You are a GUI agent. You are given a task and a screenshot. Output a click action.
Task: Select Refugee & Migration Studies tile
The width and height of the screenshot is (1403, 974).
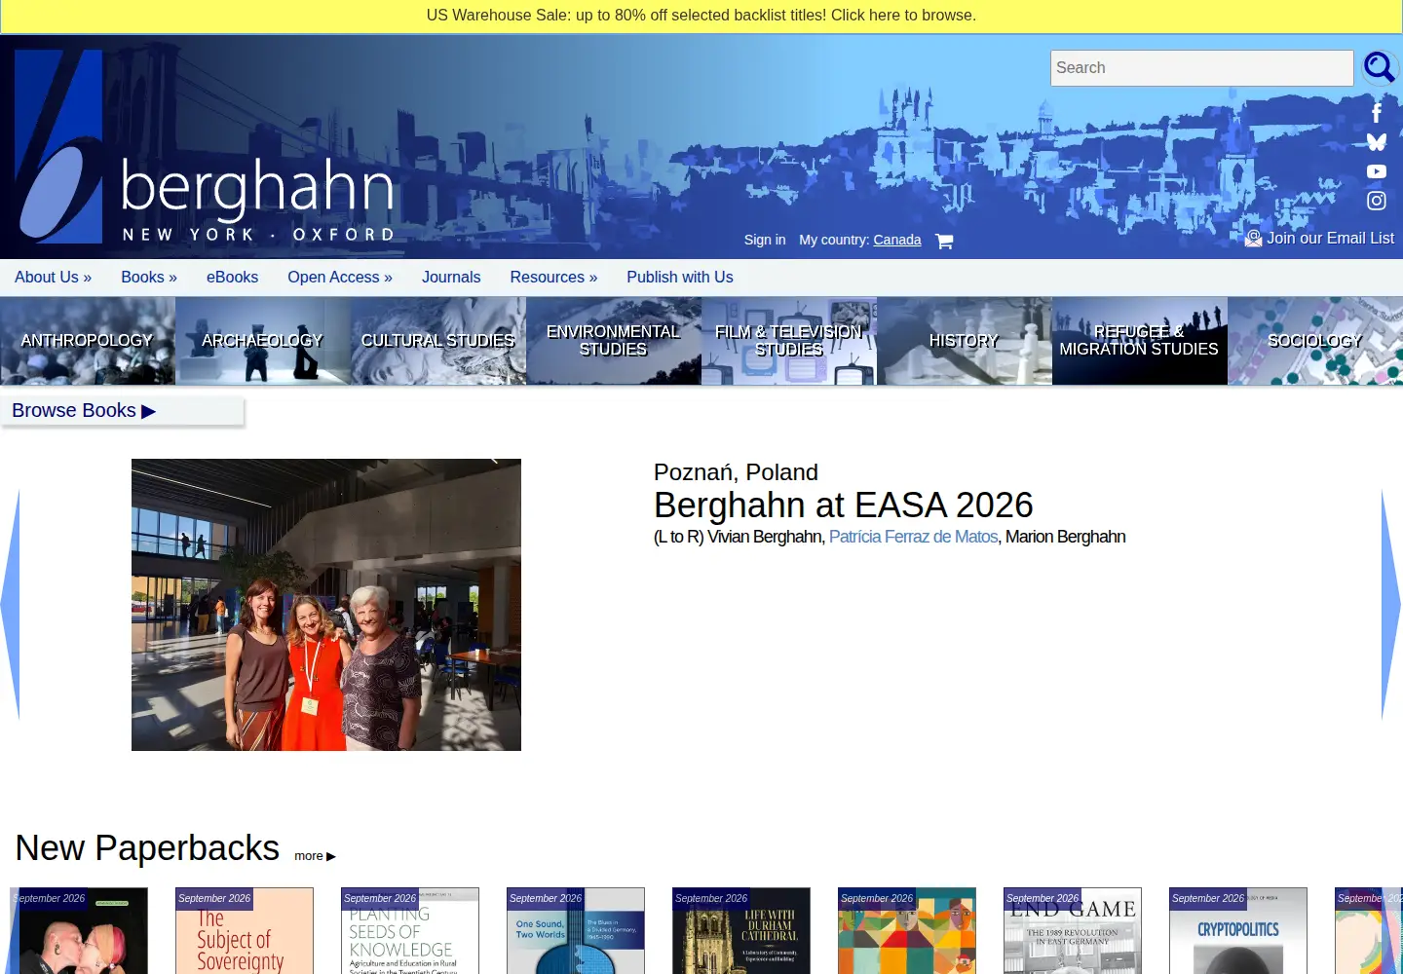(x=1140, y=341)
